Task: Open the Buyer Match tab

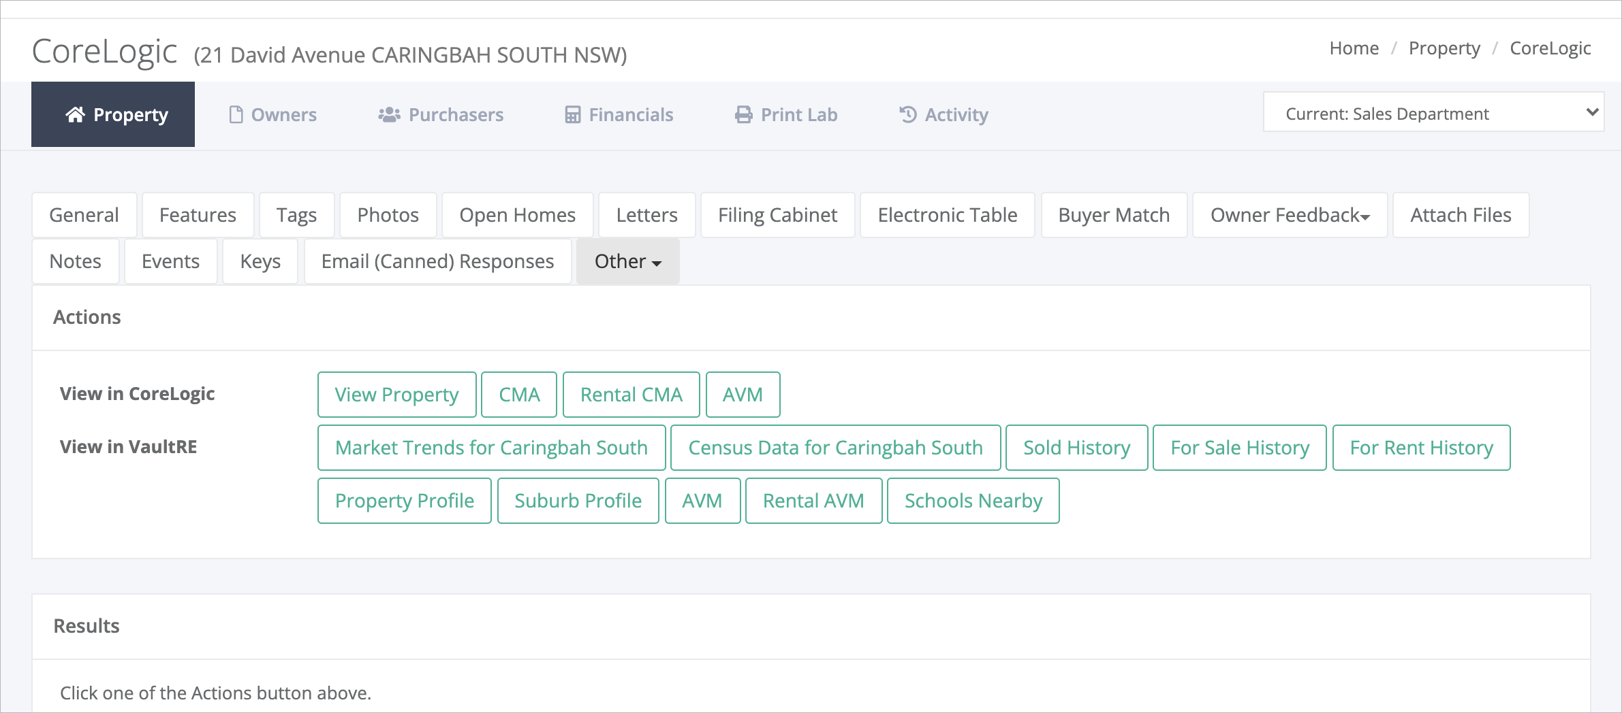Action: coord(1114,215)
